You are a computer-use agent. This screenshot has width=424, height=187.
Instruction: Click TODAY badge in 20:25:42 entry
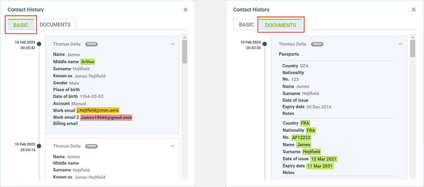(92, 44)
